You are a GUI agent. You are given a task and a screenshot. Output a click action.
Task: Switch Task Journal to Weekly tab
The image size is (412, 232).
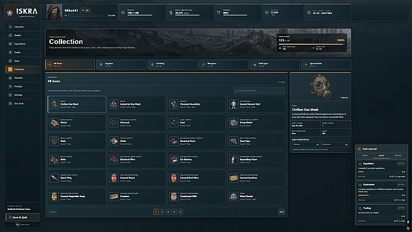click(x=398, y=155)
